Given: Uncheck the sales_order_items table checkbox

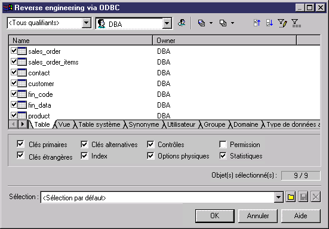Looking at the screenshot, I should (14, 62).
